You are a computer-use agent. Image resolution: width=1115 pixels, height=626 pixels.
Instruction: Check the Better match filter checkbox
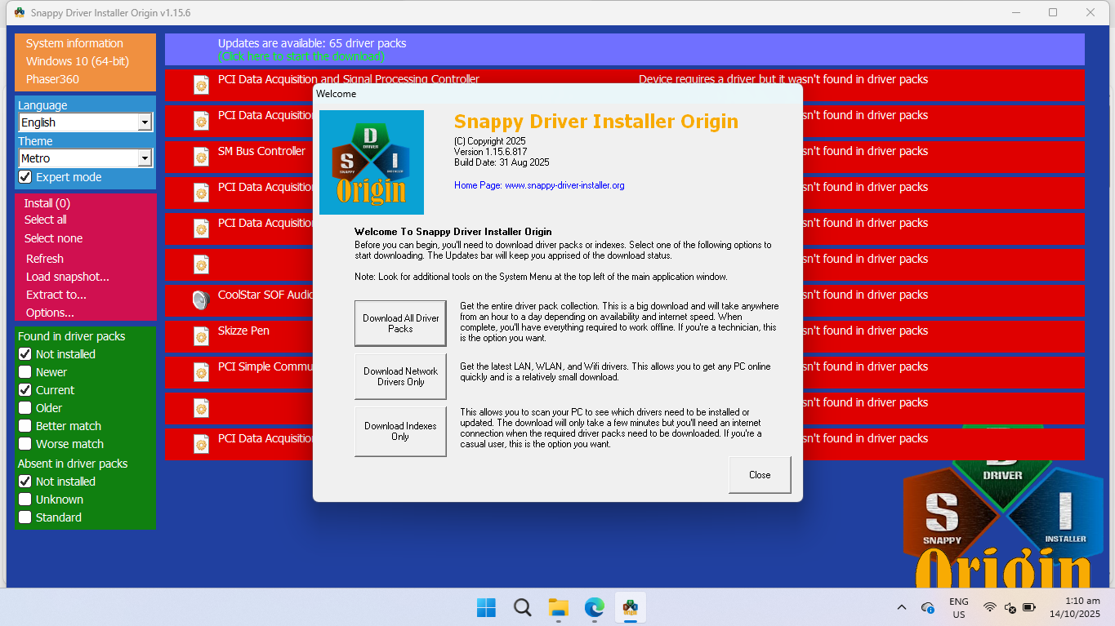click(25, 426)
